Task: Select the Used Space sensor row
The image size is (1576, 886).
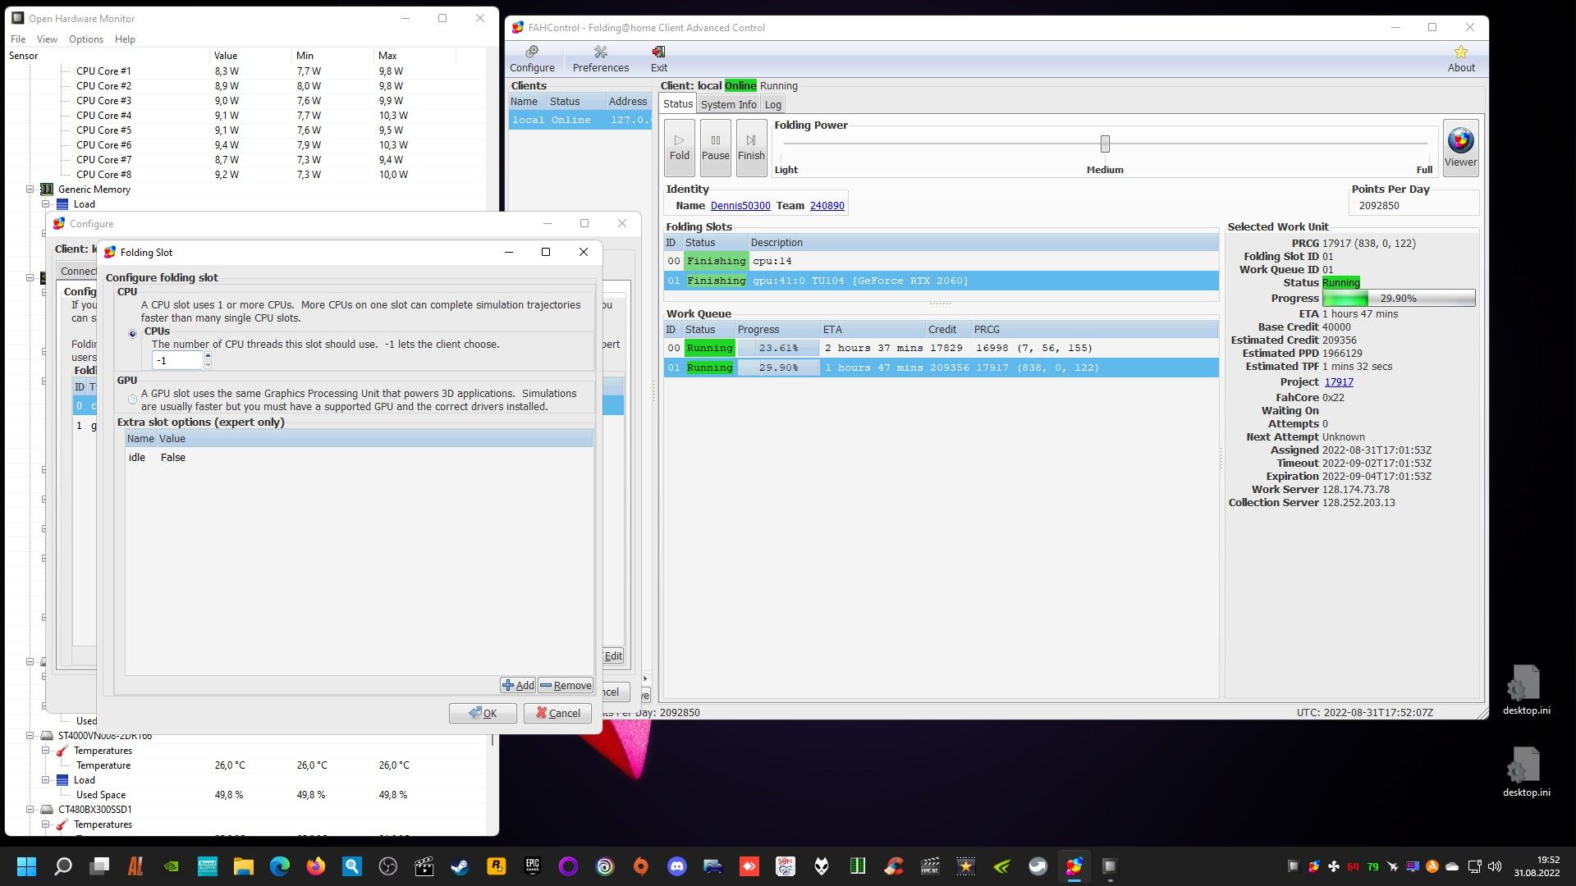Action: [246, 795]
